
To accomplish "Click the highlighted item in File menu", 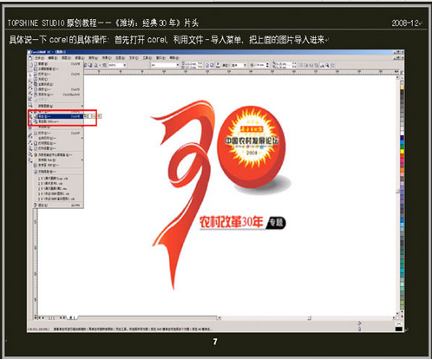I will (60, 116).
